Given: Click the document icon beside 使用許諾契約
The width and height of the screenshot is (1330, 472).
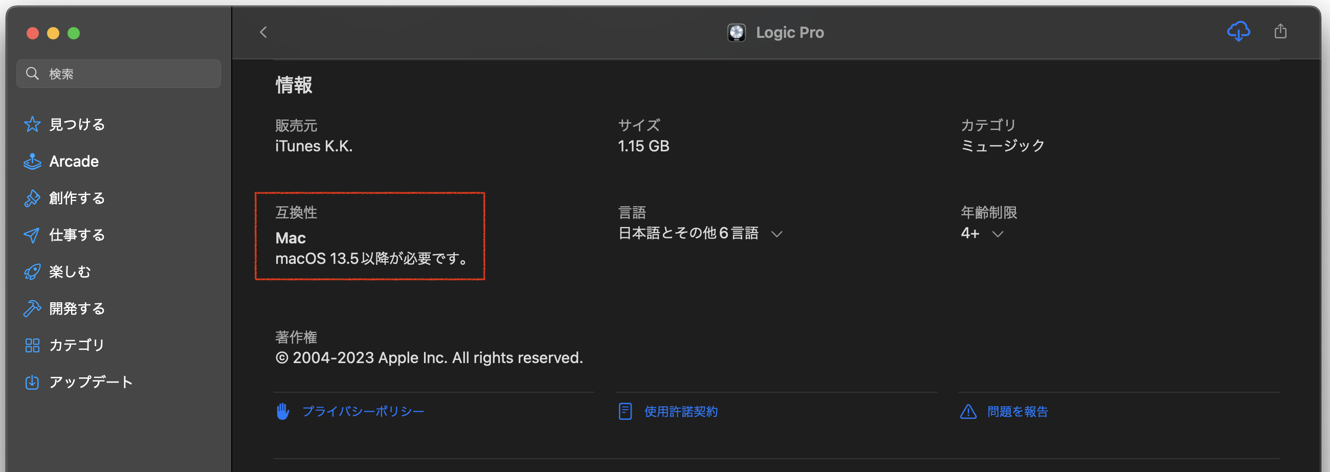Looking at the screenshot, I should [625, 412].
